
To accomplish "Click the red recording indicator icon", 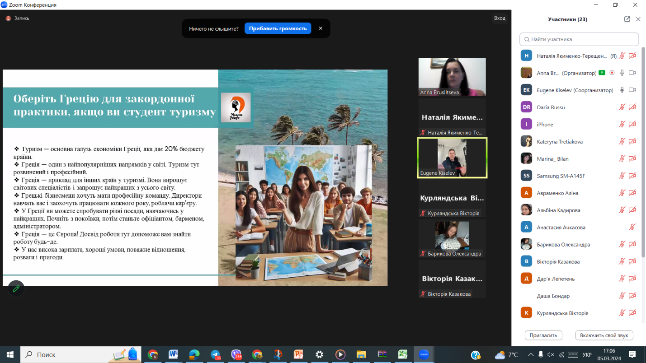I will 8,18.
